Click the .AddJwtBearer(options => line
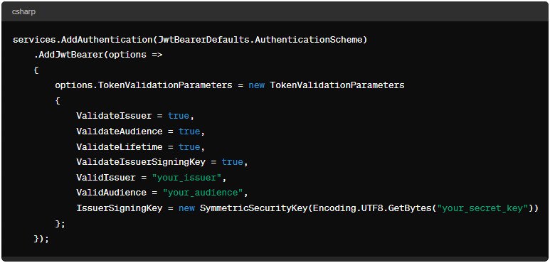Image resolution: width=550 pixels, height=263 pixels. click(x=98, y=55)
